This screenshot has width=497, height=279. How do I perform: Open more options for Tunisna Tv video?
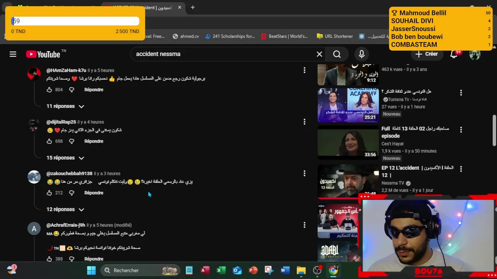click(461, 93)
